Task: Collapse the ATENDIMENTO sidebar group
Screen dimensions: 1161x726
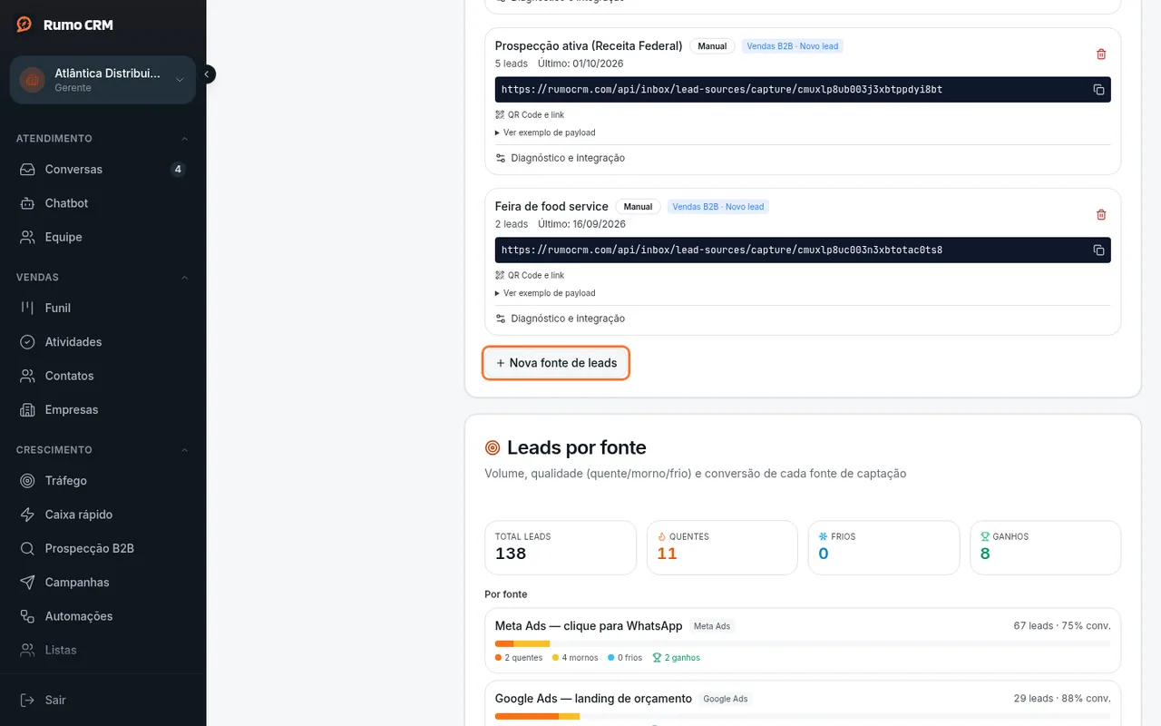Action: click(x=102, y=139)
